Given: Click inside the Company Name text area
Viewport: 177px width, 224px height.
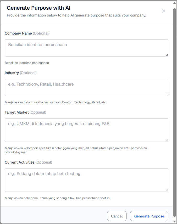Looking at the screenshot, I should (86, 47).
